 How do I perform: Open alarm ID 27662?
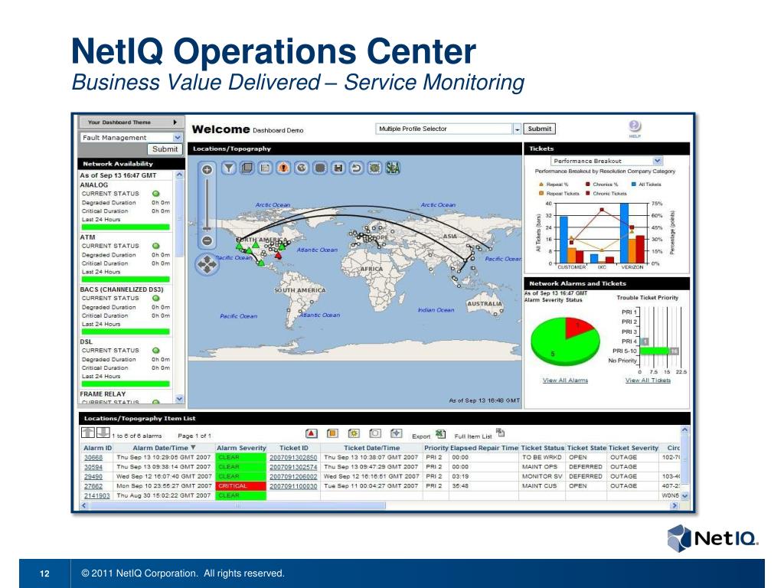point(93,486)
